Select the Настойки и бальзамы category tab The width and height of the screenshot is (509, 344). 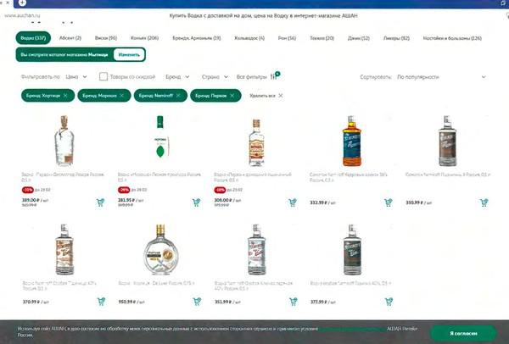click(452, 38)
